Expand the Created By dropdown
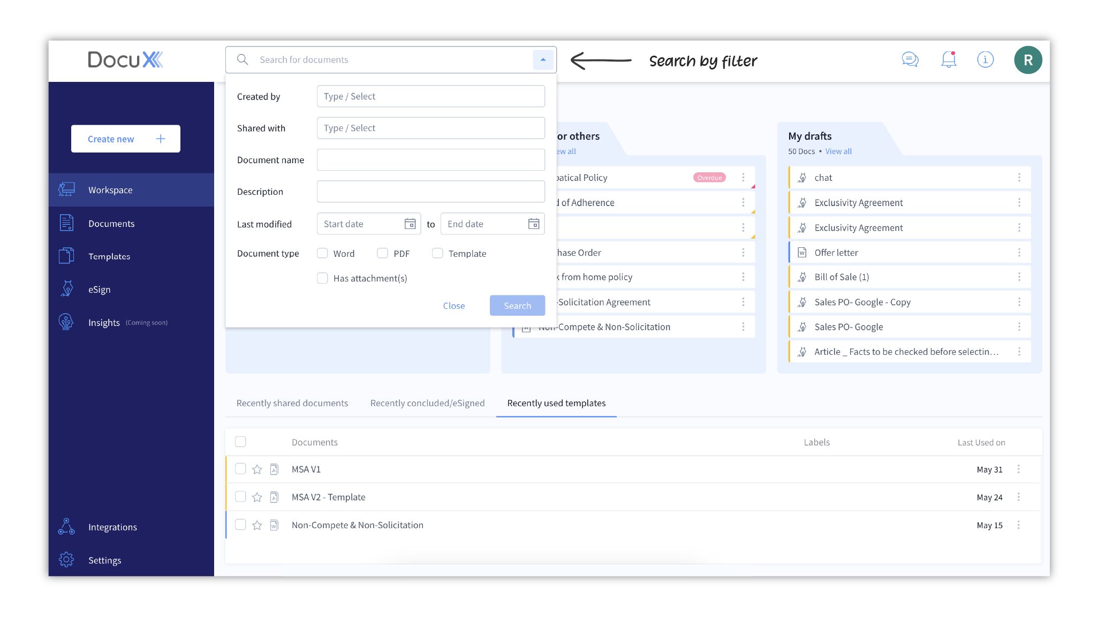 click(430, 96)
